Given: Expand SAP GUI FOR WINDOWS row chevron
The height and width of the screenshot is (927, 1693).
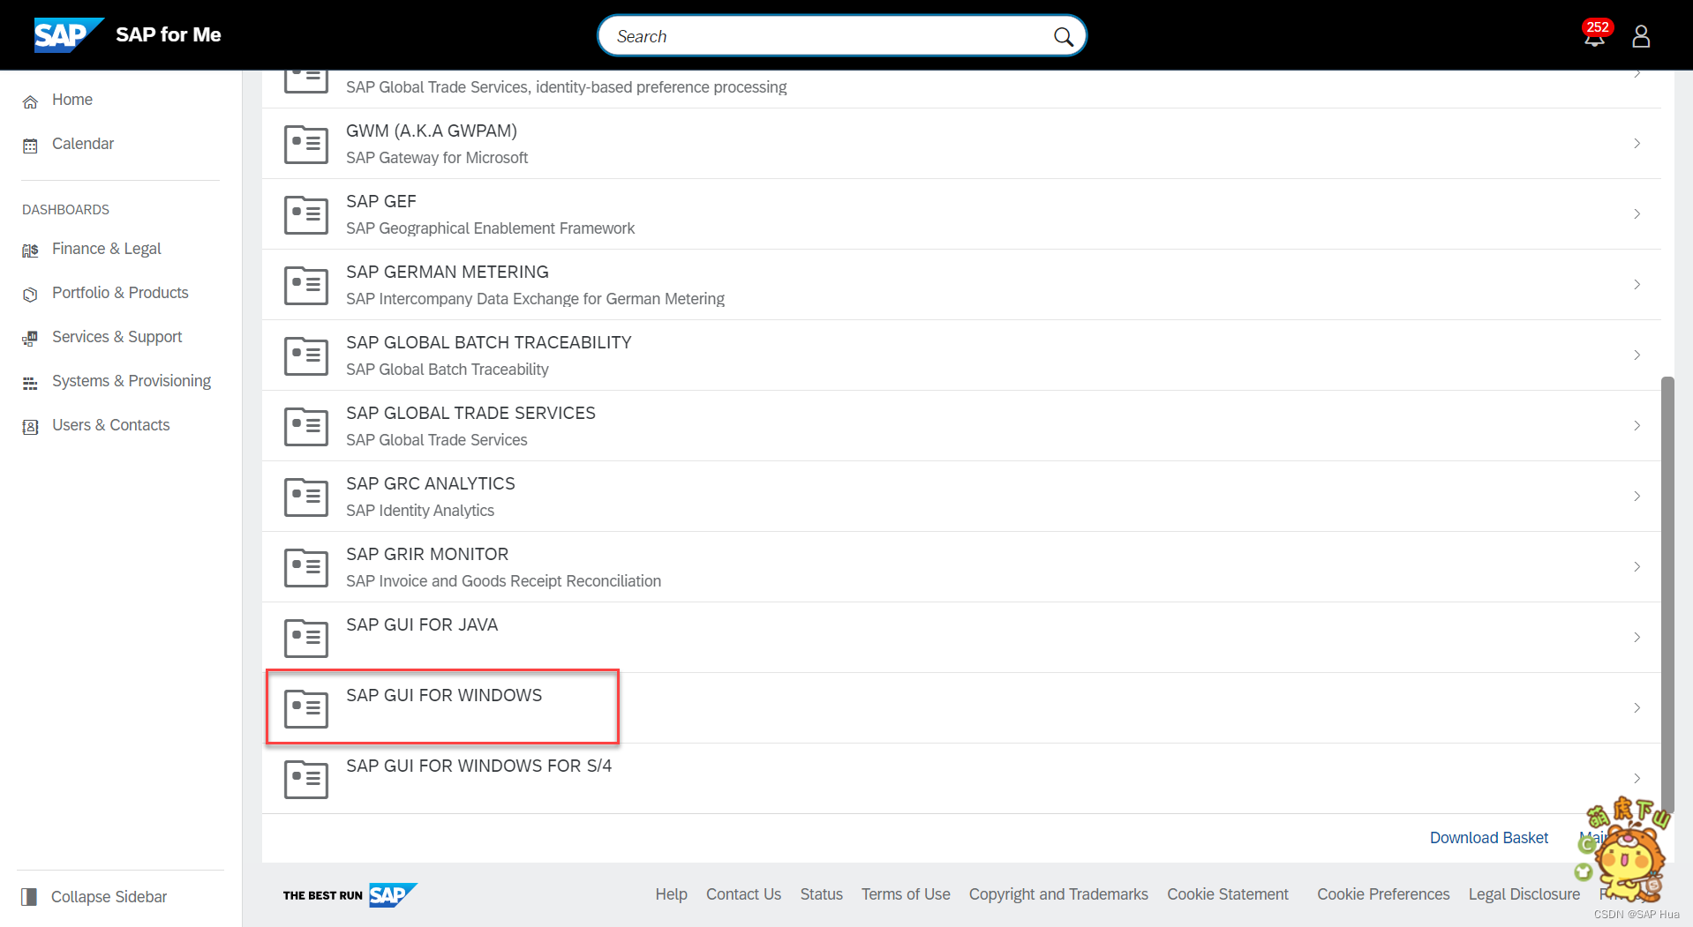Looking at the screenshot, I should (1637, 708).
